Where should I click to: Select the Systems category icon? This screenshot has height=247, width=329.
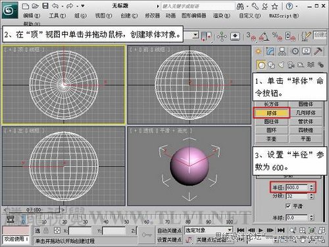click(x=320, y=65)
